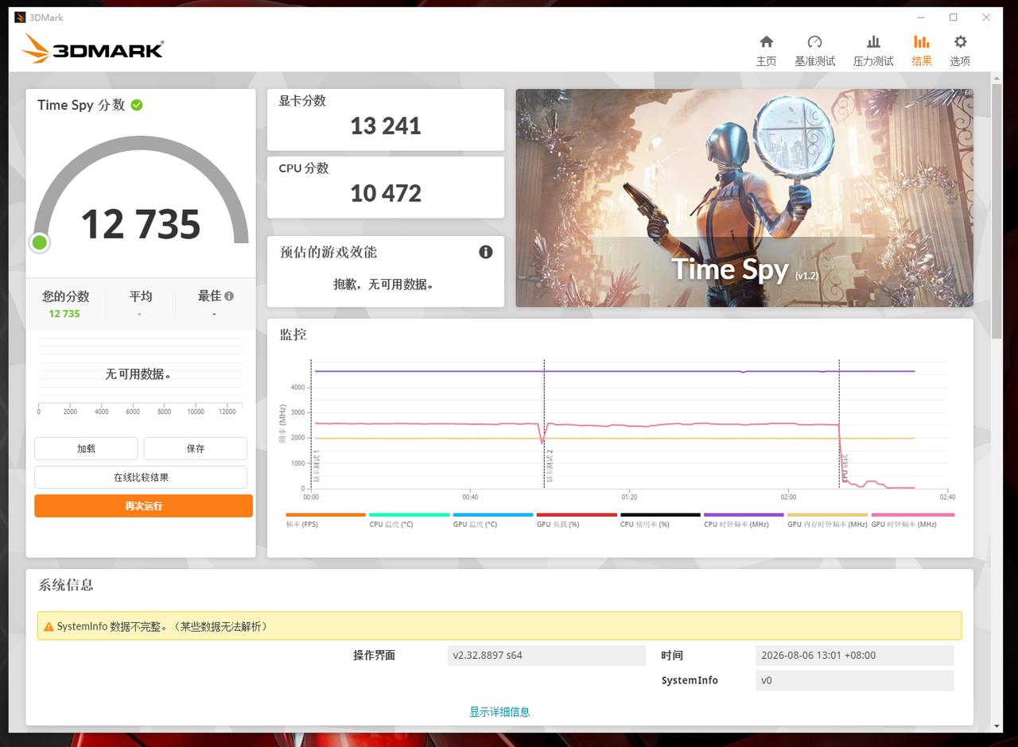This screenshot has width=1018, height=747.
Task: Click the 系统信息 section heading
Action: pyautogui.click(x=66, y=585)
